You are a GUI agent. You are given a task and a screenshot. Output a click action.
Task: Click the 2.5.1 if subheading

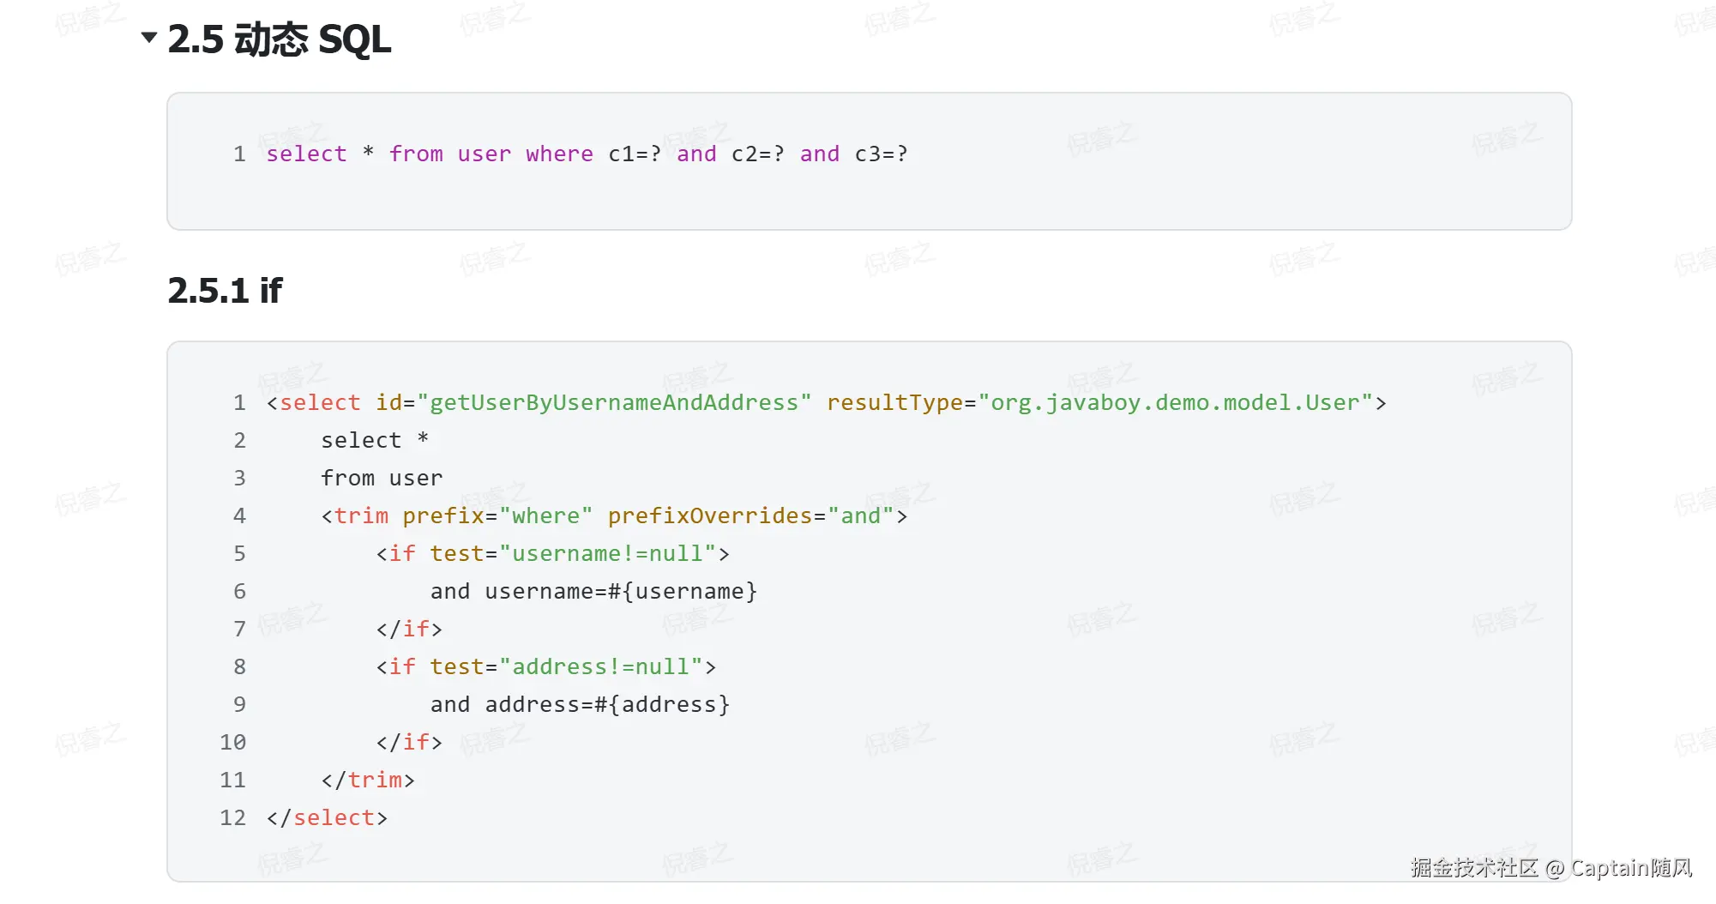[x=225, y=291]
